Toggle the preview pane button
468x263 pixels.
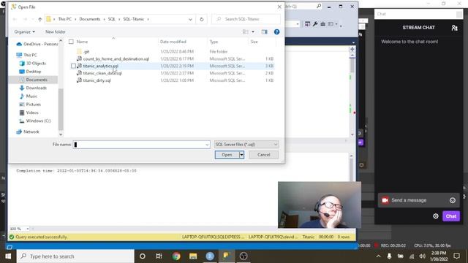(265, 31)
